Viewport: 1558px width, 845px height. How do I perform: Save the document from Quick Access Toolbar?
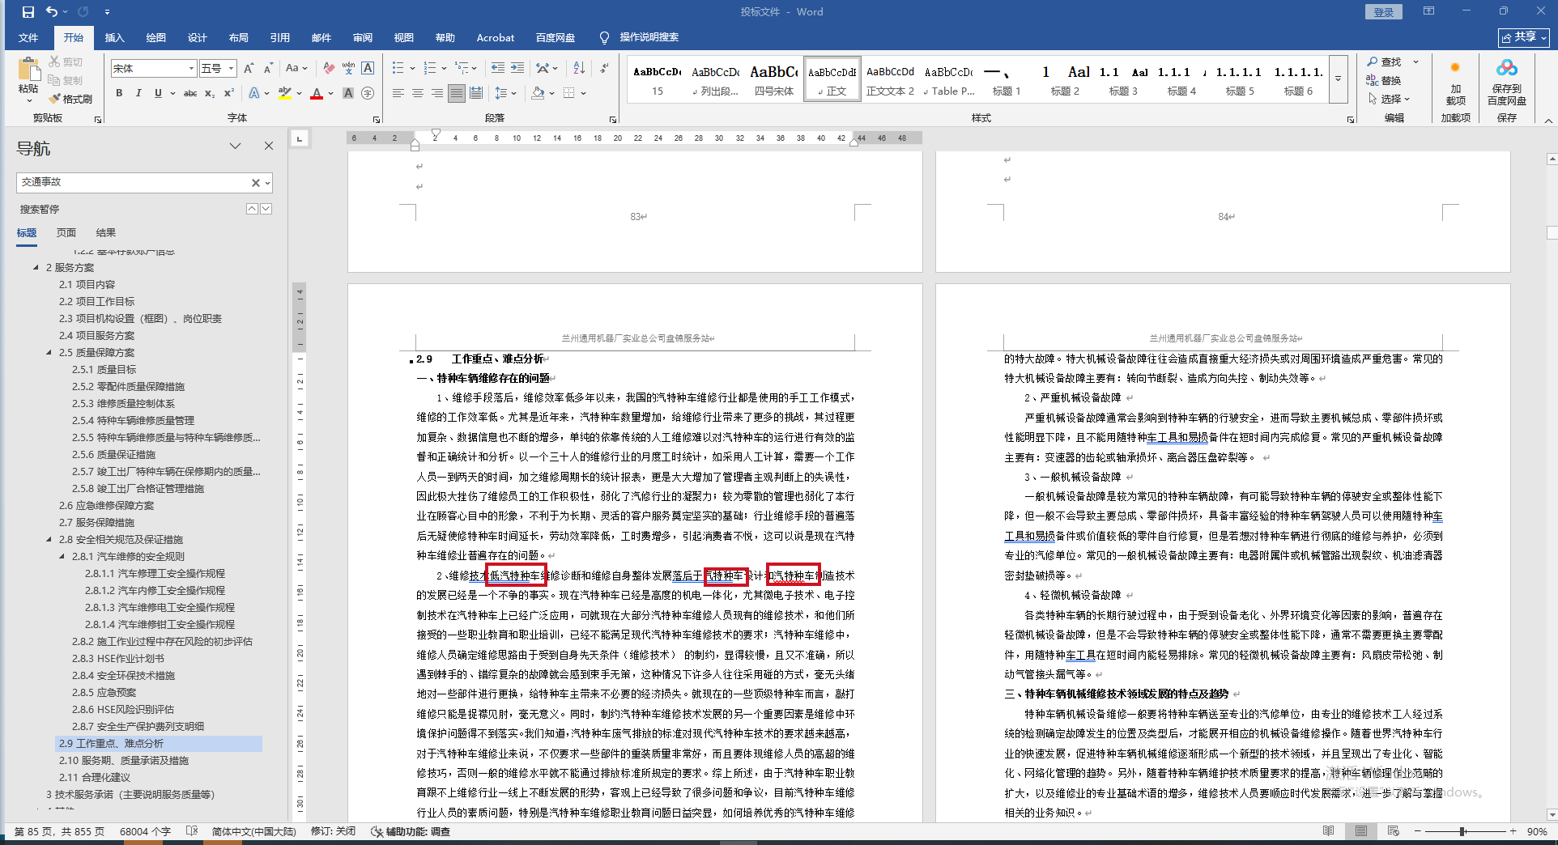pos(28,12)
